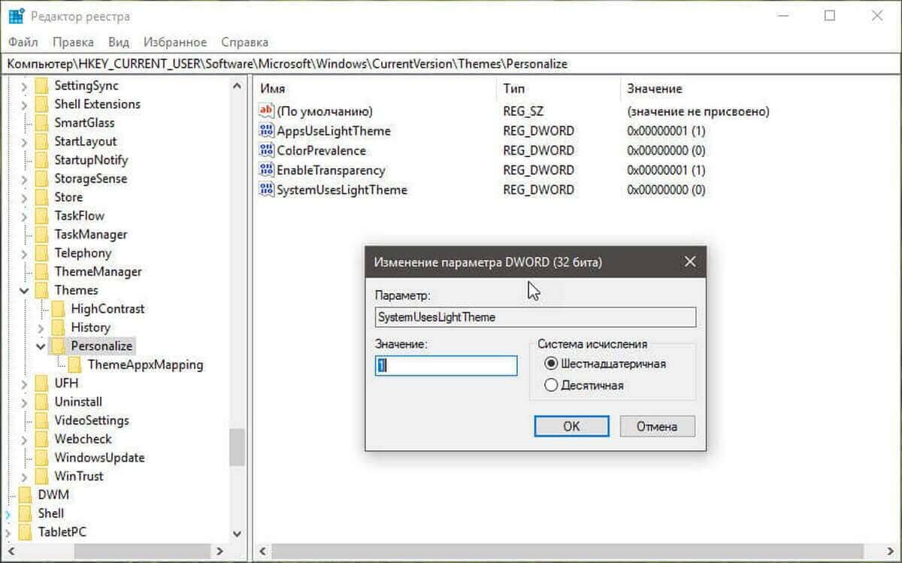Viewport: 902px width, 563px height.
Task: Confirm the DWORD edit with OK
Action: pos(571,426)
